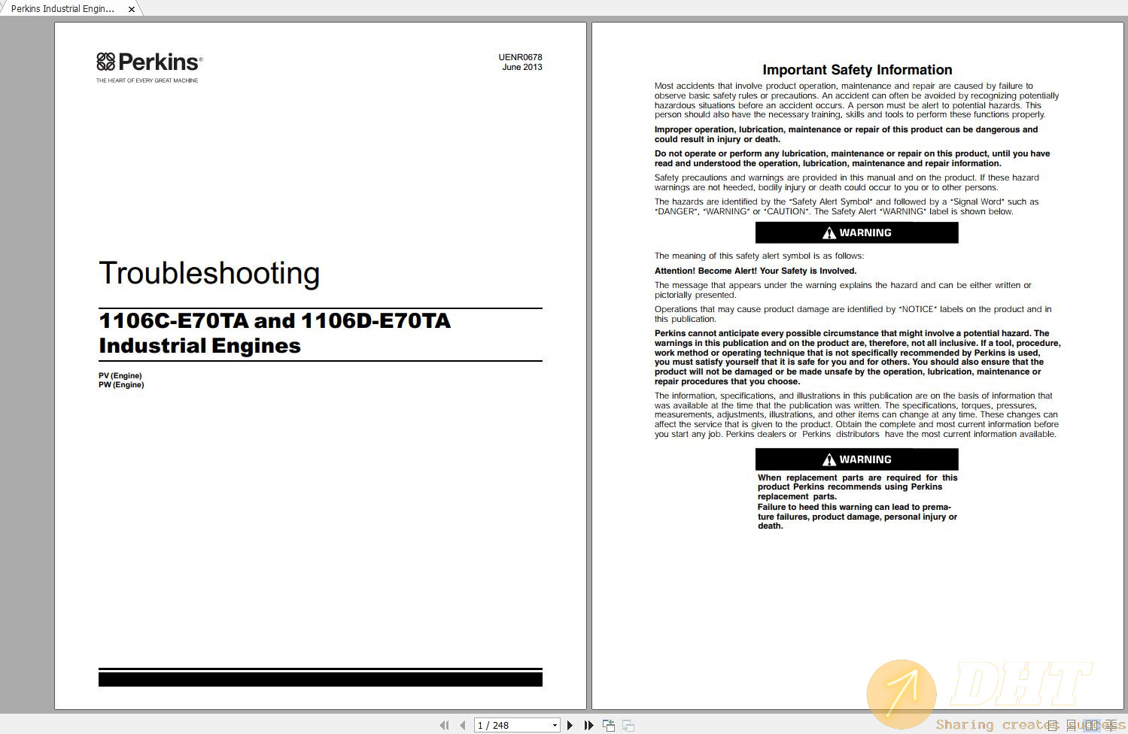Click the PW (Engine) text
Image resolution: width=1128 pixels, height=734 pixels.
click(x=121, y=384)
